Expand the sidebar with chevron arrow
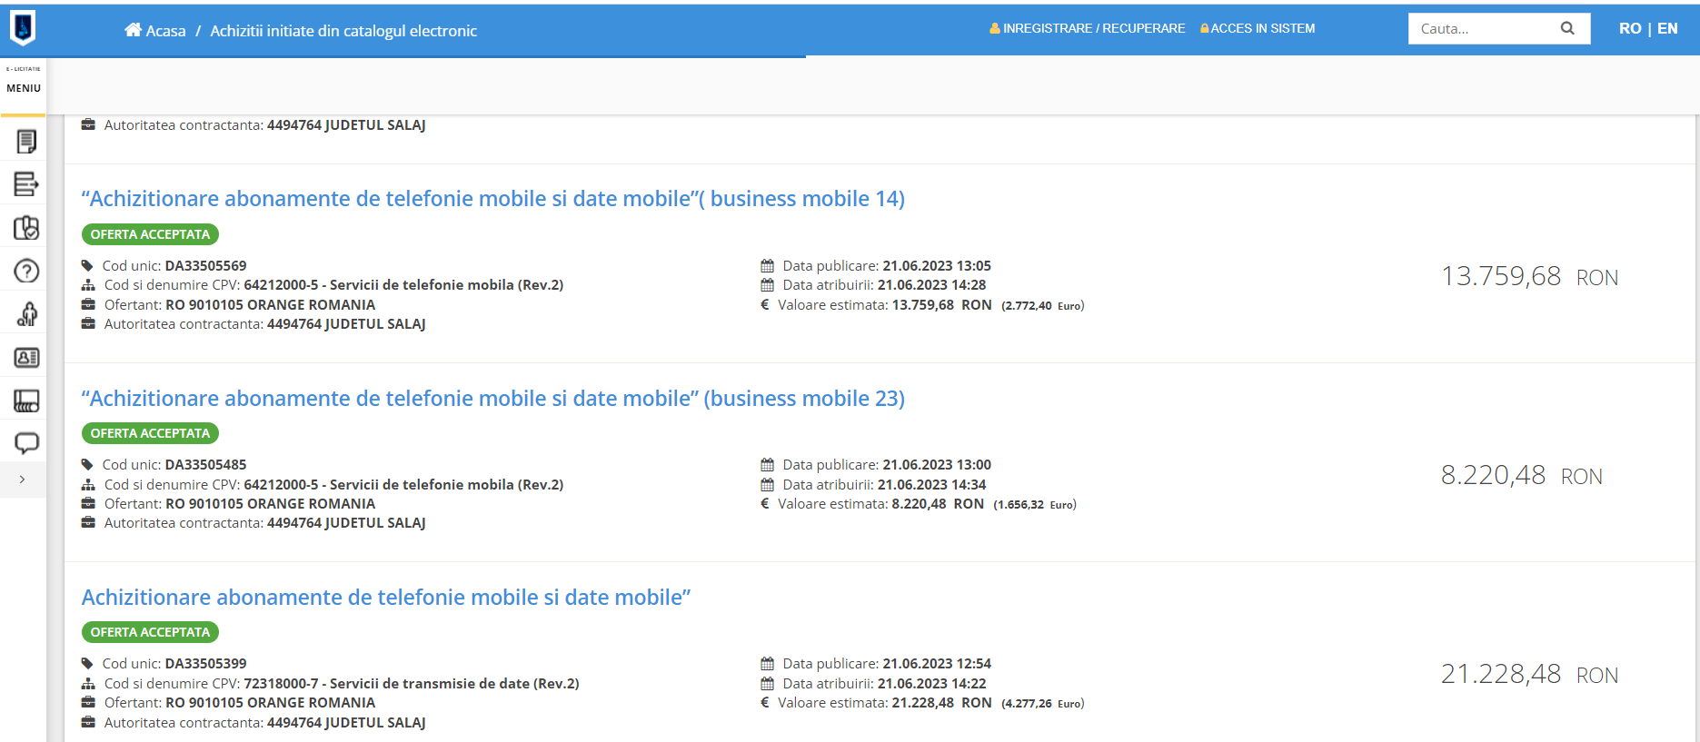Viewport: 1700px width, 742px height. (23, 480)
